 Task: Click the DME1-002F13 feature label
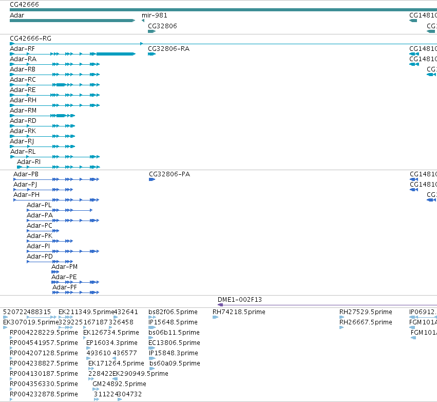click(240, 300)
